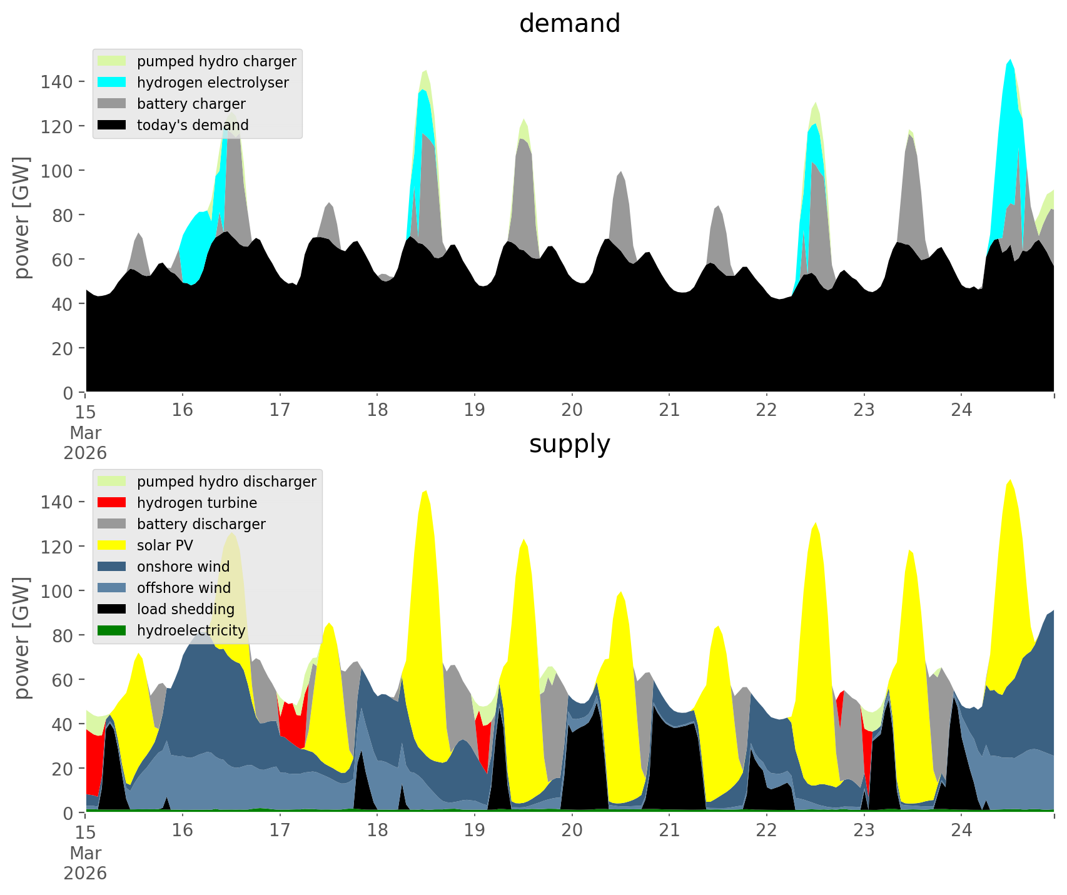This screenshot has height=895, width=1067.
Task: Click the demand chart title
Action: point(569,24)
